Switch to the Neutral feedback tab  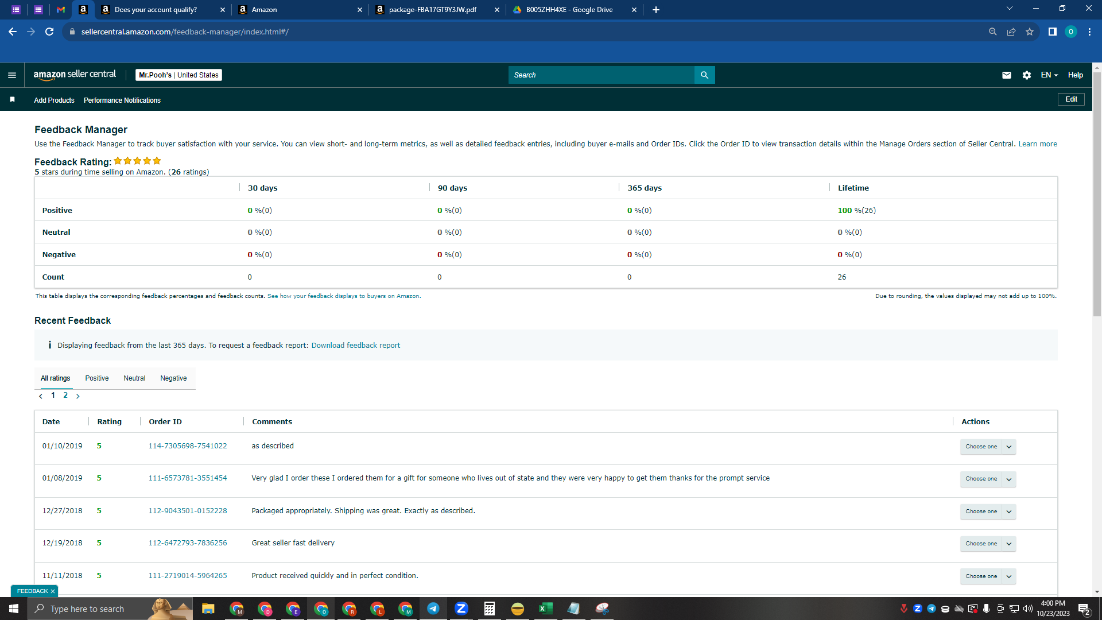134,378
